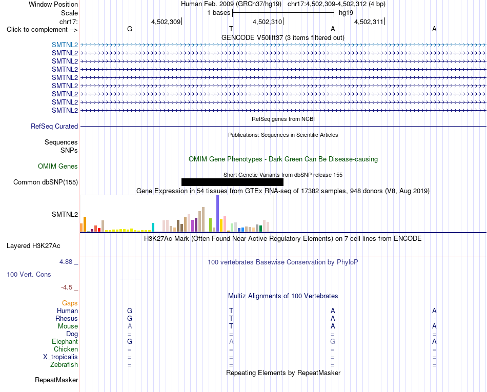Select the Elephant alignment row label
The width and height of the screenshot is (487, 392).
65,341
